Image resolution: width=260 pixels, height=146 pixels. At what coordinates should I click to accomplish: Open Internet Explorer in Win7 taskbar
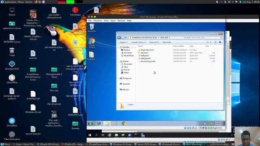[x=99, y=123]
